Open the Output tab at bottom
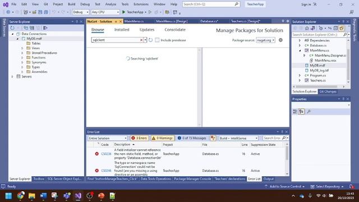The height and width of the screenshot is (202, 359). [x=268, y=179]
